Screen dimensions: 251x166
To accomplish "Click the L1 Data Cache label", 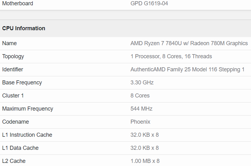I will pyautogui.click(x=20, y=148).
